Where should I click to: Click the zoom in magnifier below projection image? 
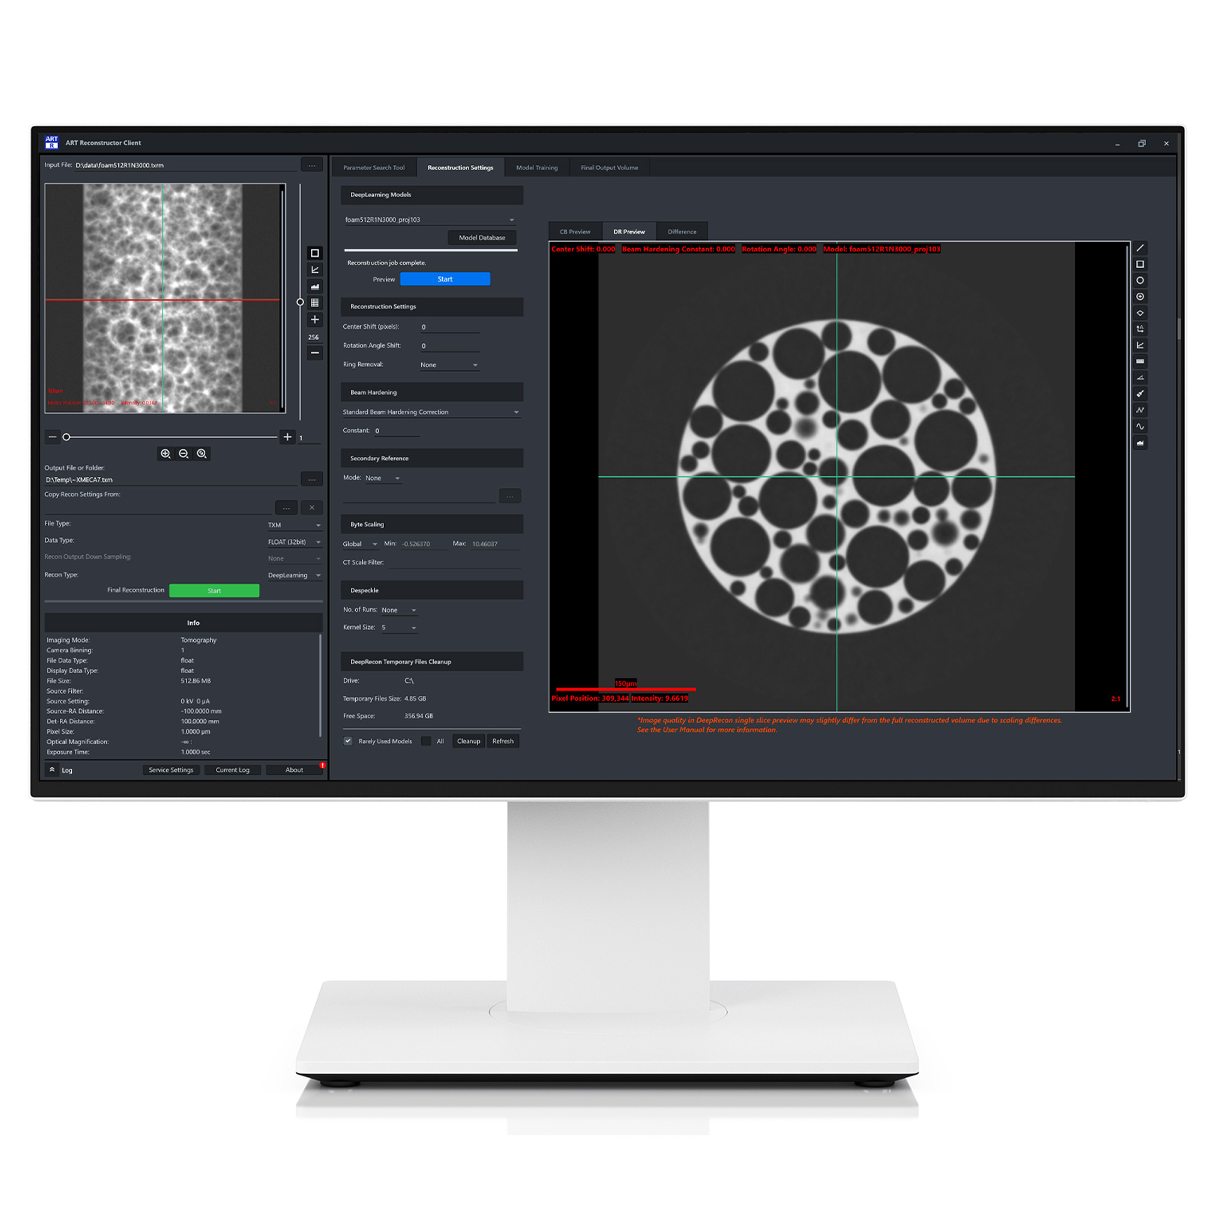pyautogui.click(x=165, y=453)
